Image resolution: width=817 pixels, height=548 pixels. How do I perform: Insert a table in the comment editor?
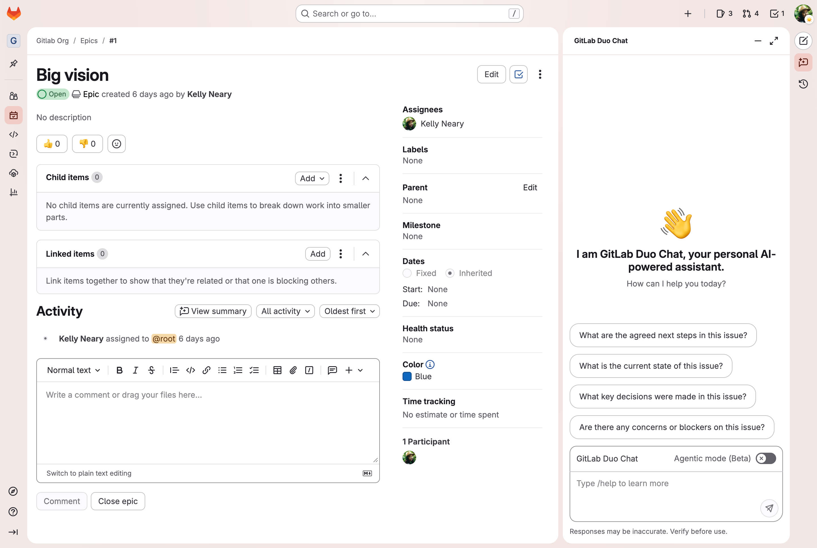(x=277, y=370)
